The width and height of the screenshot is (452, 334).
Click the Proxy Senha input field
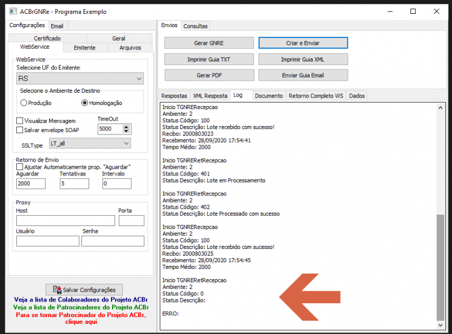tap(113, 241)
